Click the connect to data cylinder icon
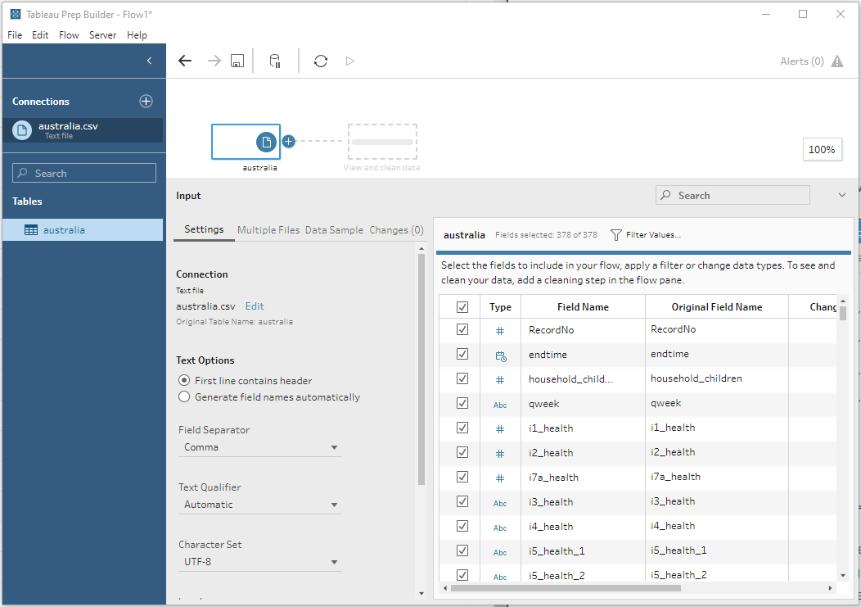Viewport: 861px width, 607px height. tap(275, 61)
